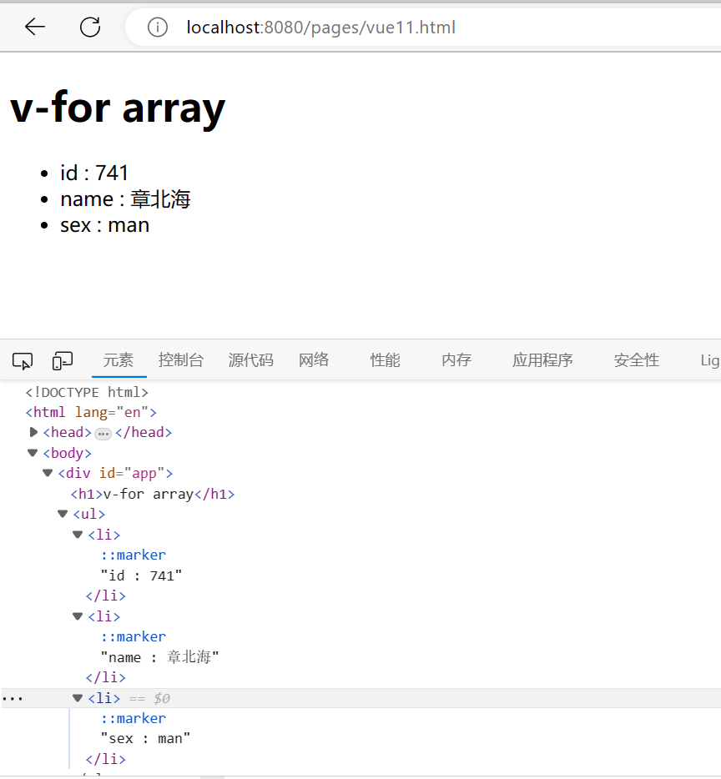Switch to the 控制台 (Console) tab
Image resolution: width=721 pixels, height=779 pixels.
click(x=181, y=359)
